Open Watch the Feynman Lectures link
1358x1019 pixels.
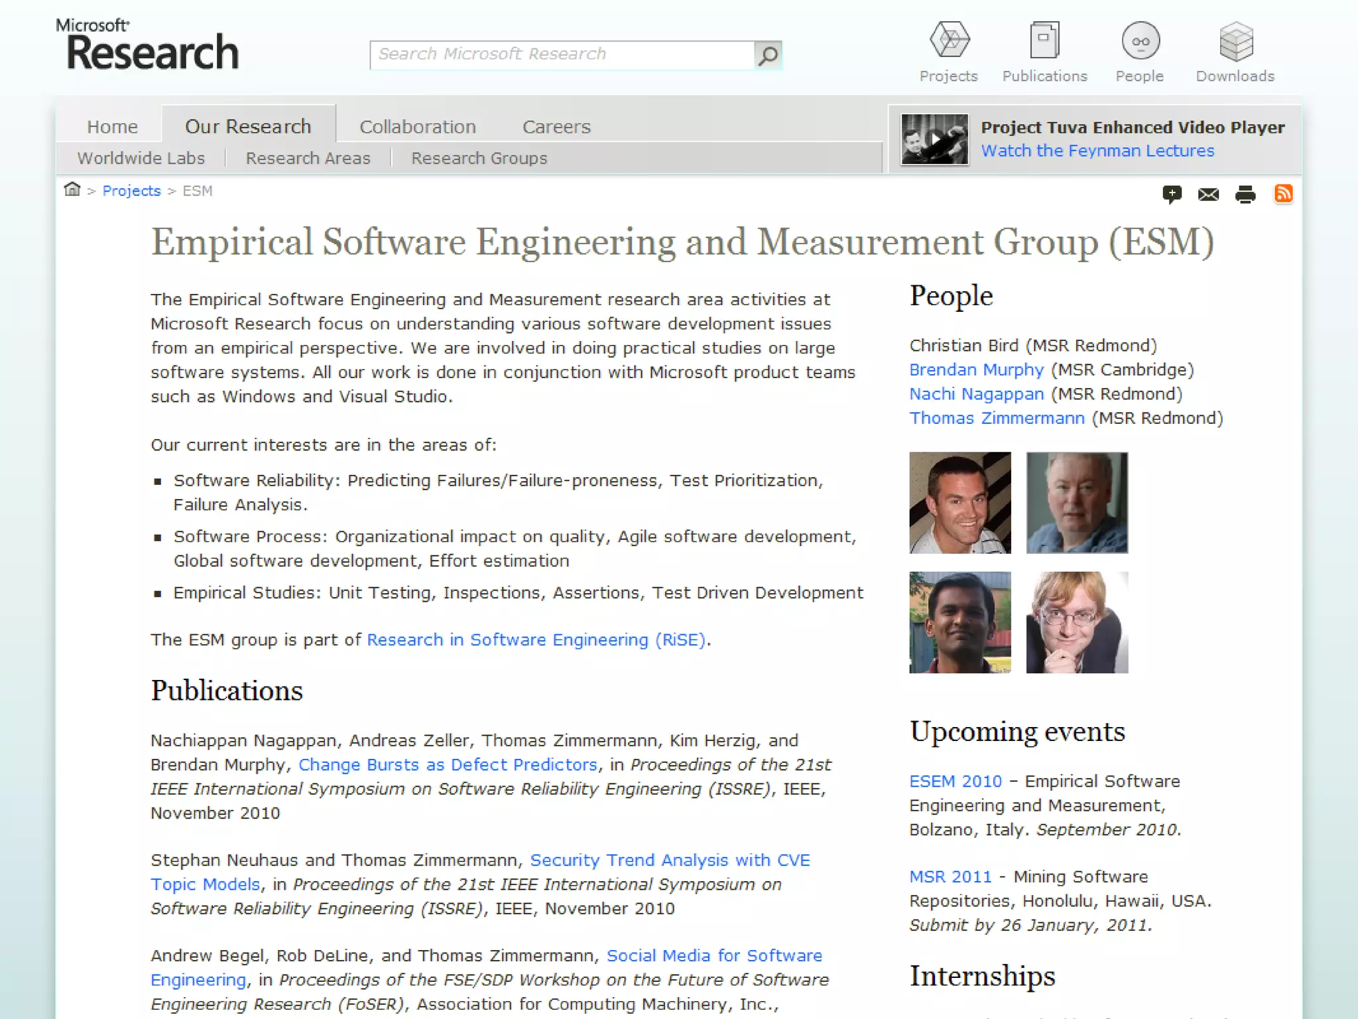point(1097,151)
